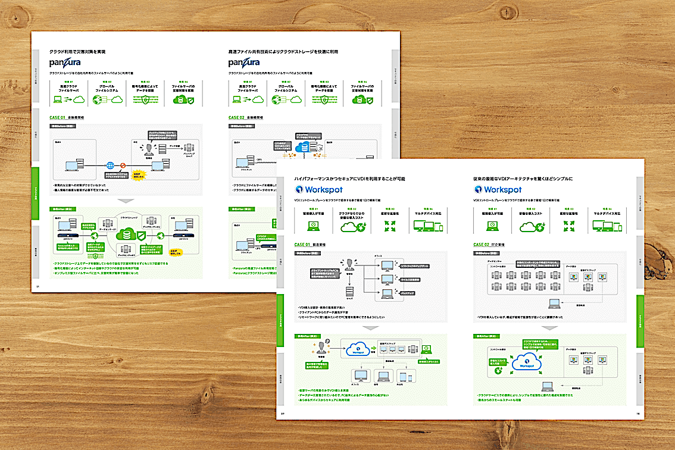The width and height of the screenshot is (675, 450).
Task: Click the "CASE 01" label on the Workspot page
Action: tap(302, 245)
